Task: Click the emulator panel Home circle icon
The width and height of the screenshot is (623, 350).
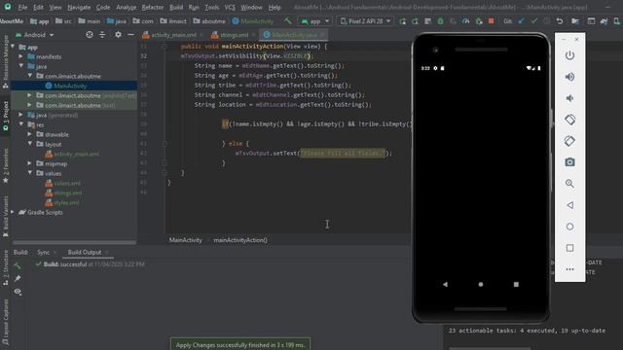Action: tap(569, 227)
